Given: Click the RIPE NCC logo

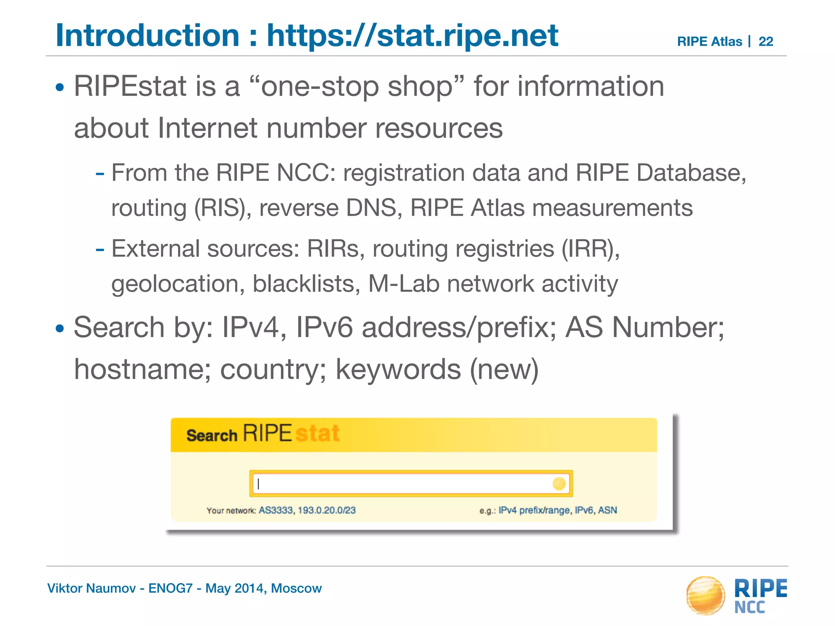Looking at the screenshot, I should (x=737, y=596).
